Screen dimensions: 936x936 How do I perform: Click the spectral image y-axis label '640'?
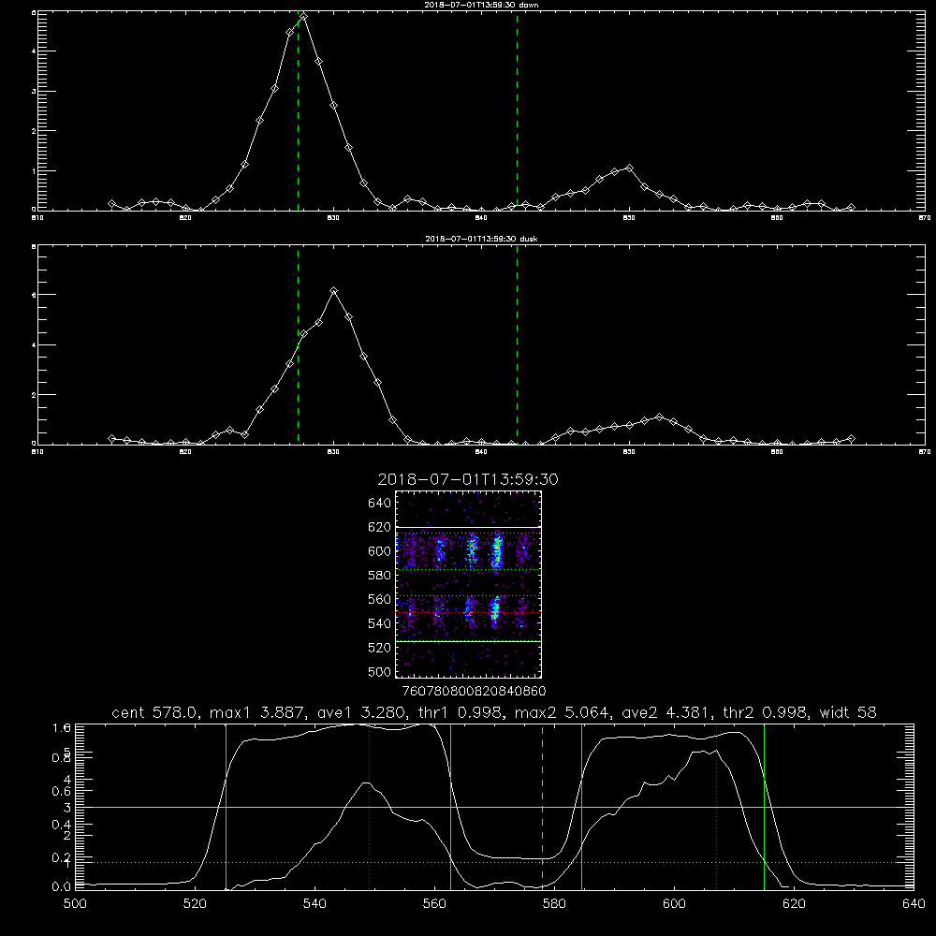pos(380,504)
